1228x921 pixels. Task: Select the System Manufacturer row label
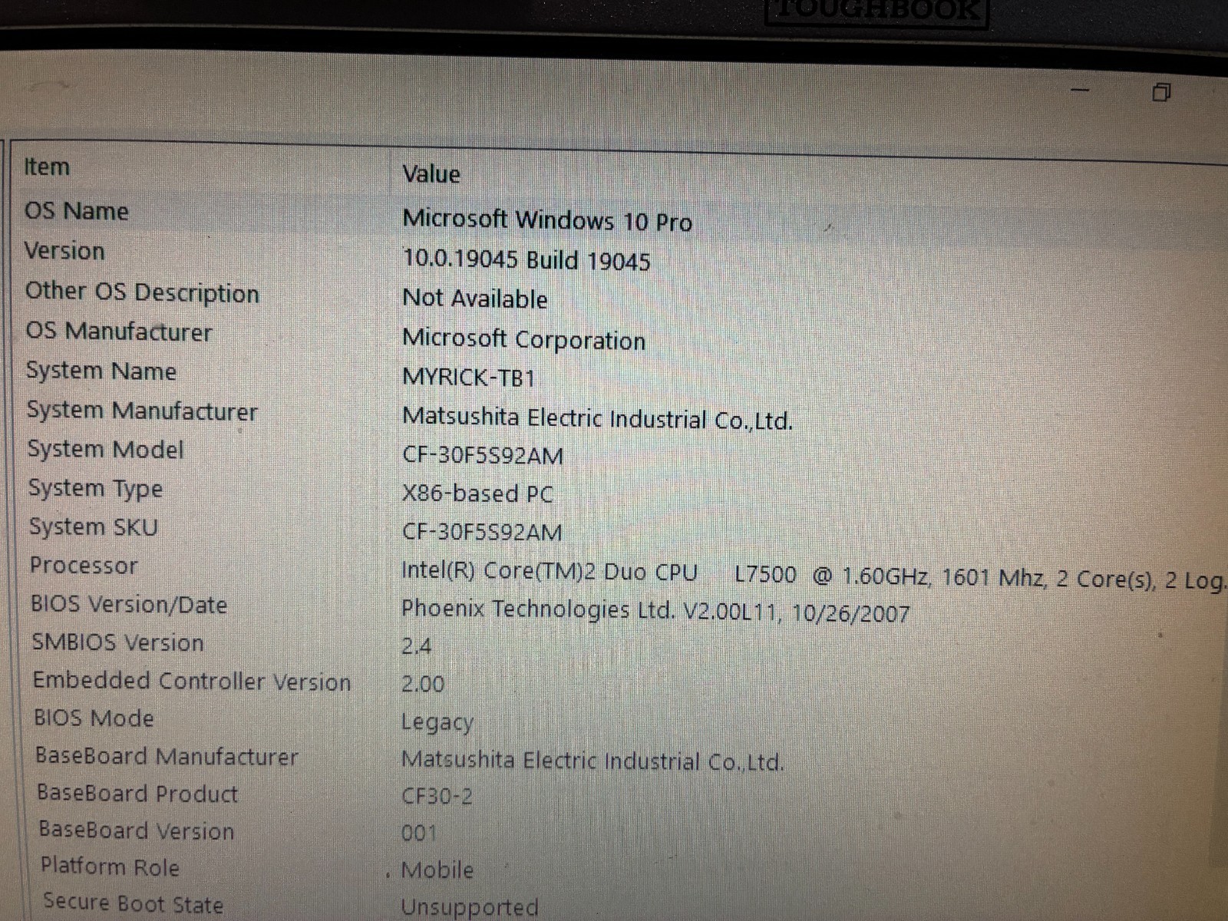(x=142, y=411)
